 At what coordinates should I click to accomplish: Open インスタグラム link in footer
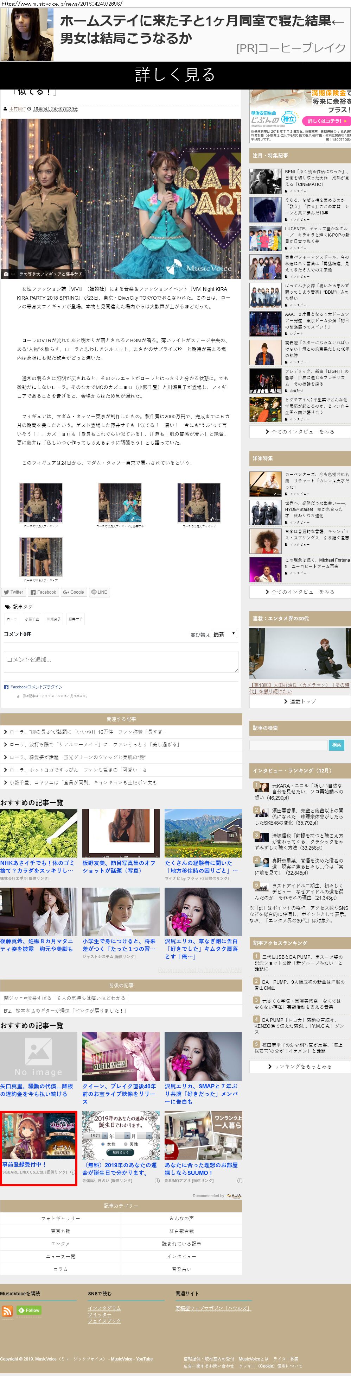click(104, 1308)
